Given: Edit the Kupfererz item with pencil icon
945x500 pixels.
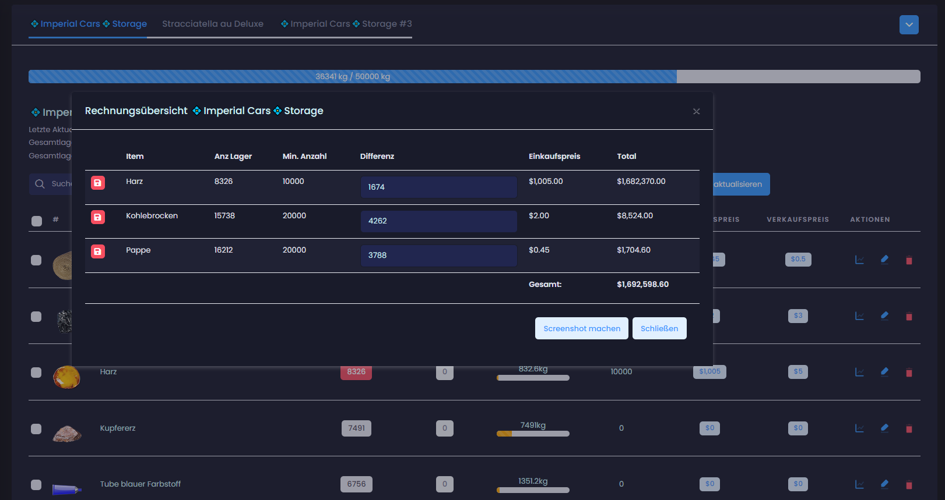Looking at the screenshot, I should pyautogui.click(x=884, y=428).
